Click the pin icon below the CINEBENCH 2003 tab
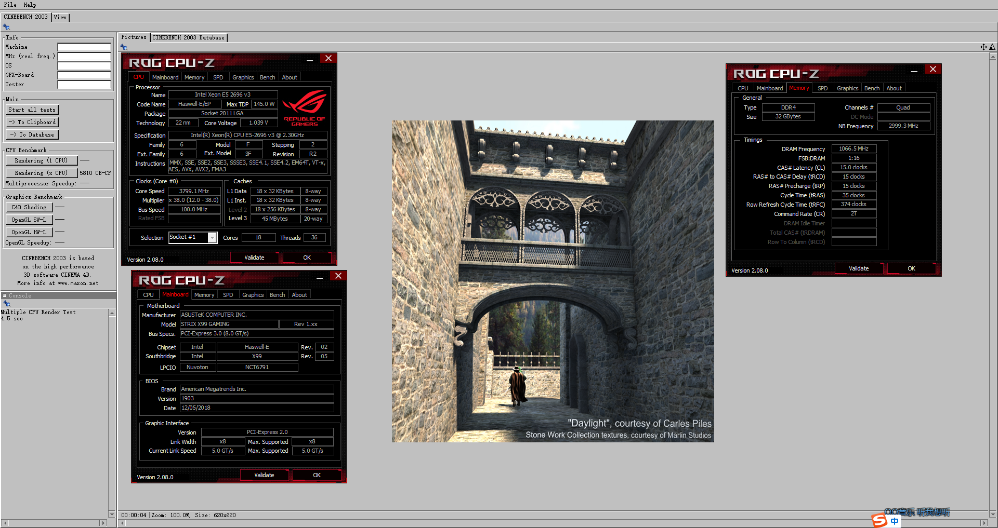 (x=6, y=27)
